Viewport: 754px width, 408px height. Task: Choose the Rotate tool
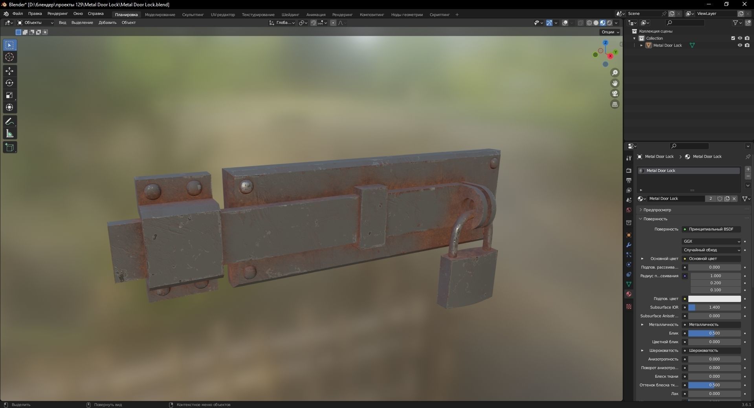tap(9, 83)
